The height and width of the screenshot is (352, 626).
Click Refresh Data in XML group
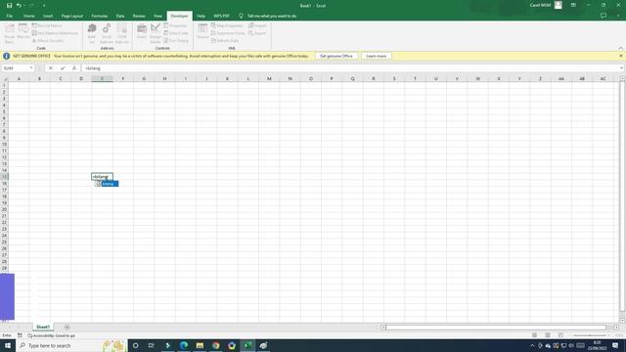point(225,41)
